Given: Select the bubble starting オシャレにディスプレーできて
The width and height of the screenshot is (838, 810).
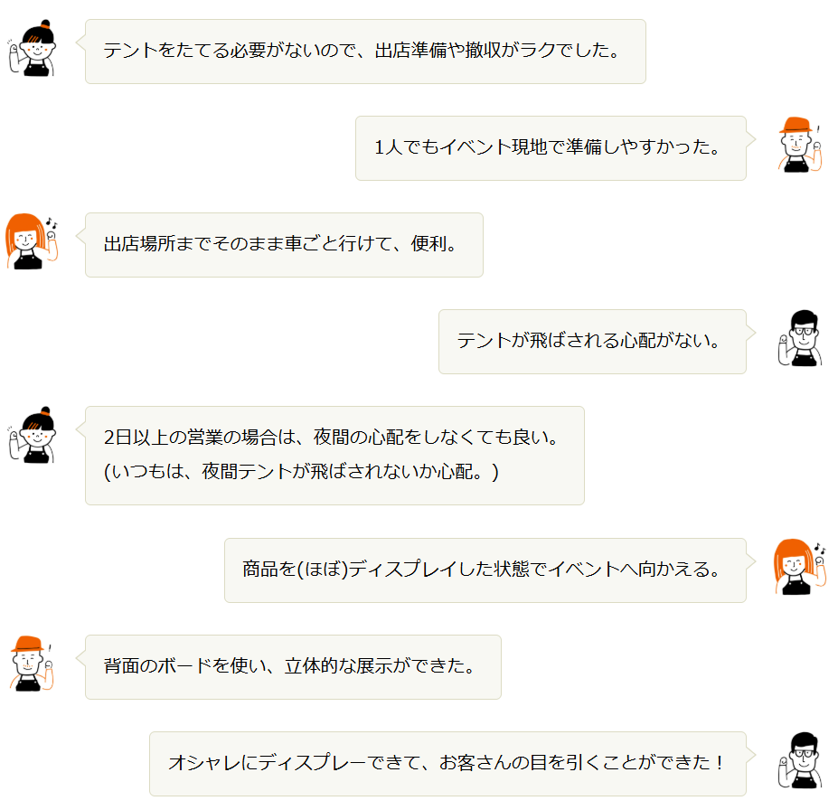Looking at the screenshot, I should tap(447, 764).
